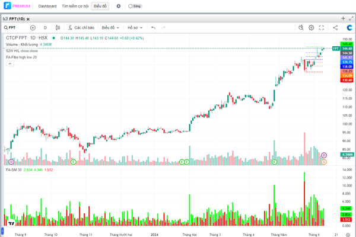This screenshot has height=237, width=356.
Task: Toggle the Sáng light mode switch
Action: [135, 6]
